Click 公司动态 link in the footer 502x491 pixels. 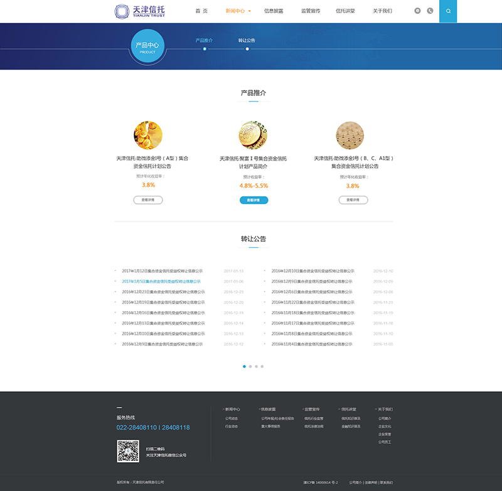click(x=232, y=418)
